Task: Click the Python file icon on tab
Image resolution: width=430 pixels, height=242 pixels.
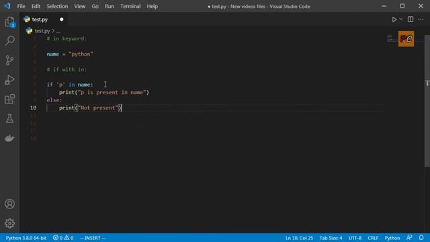Action: coord(27,19)
